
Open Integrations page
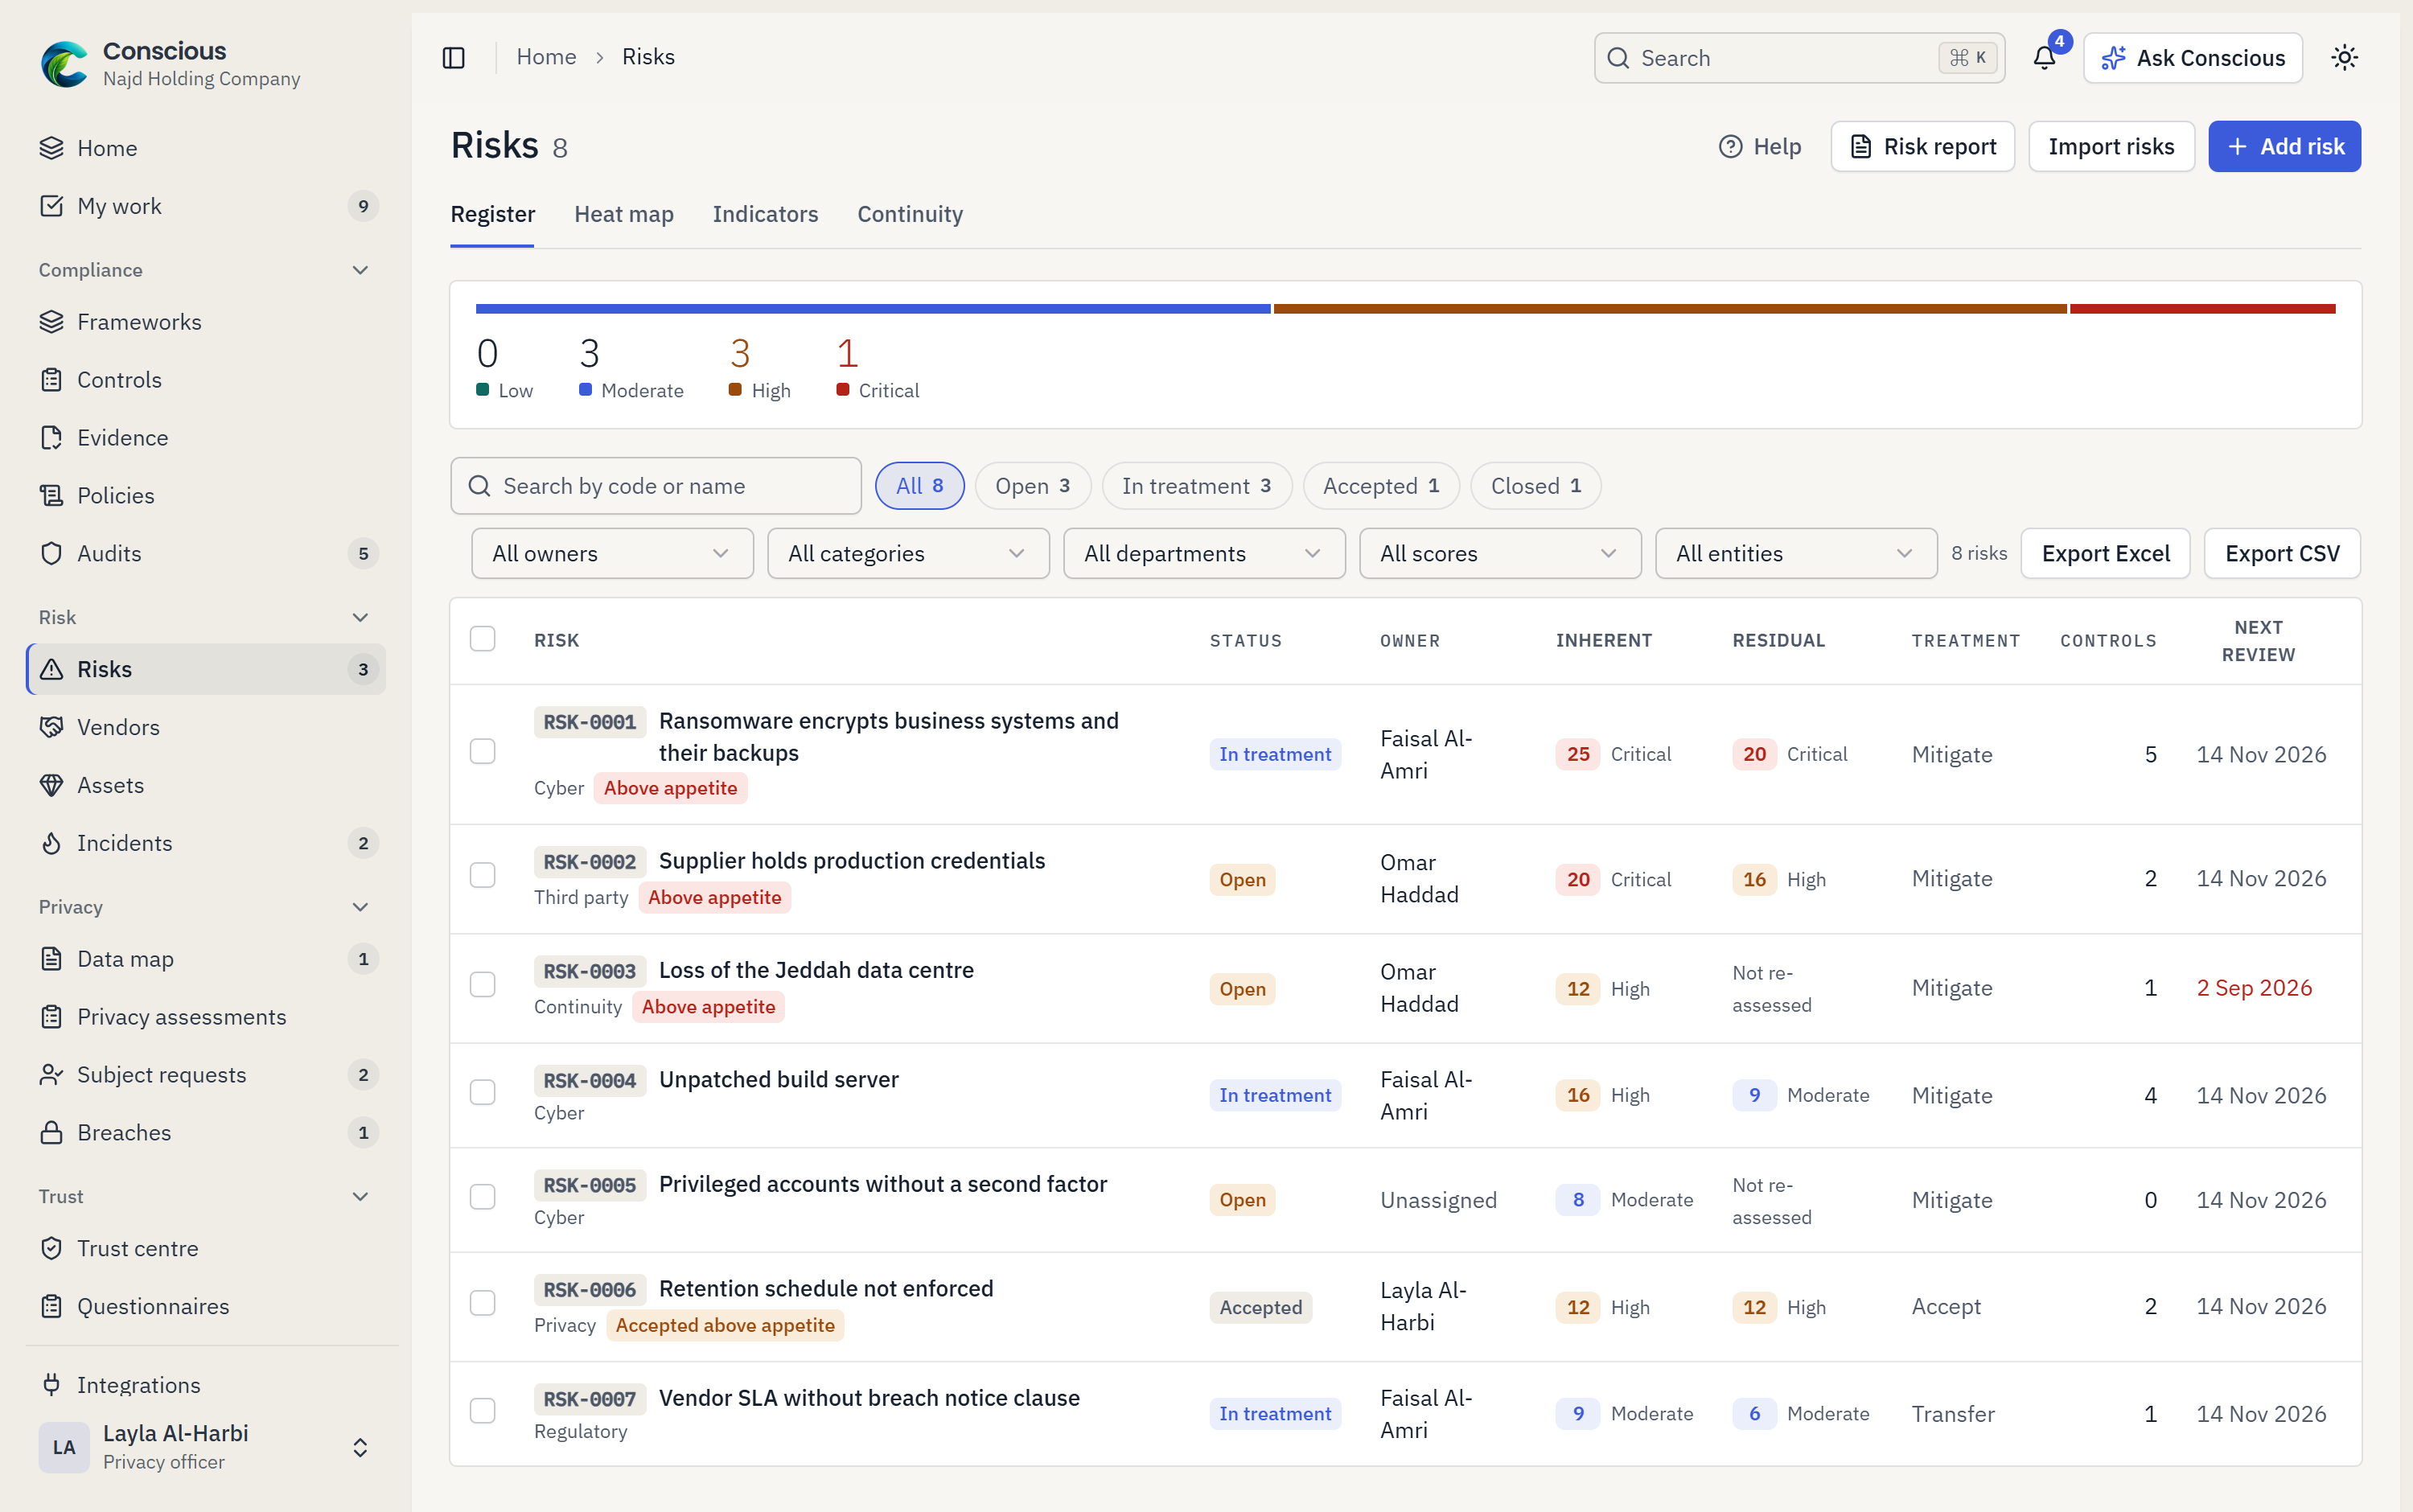205,1385
